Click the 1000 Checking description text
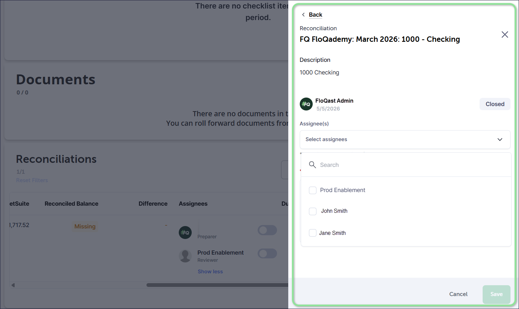Screen dimensions: 519x309 coord(319,72)
